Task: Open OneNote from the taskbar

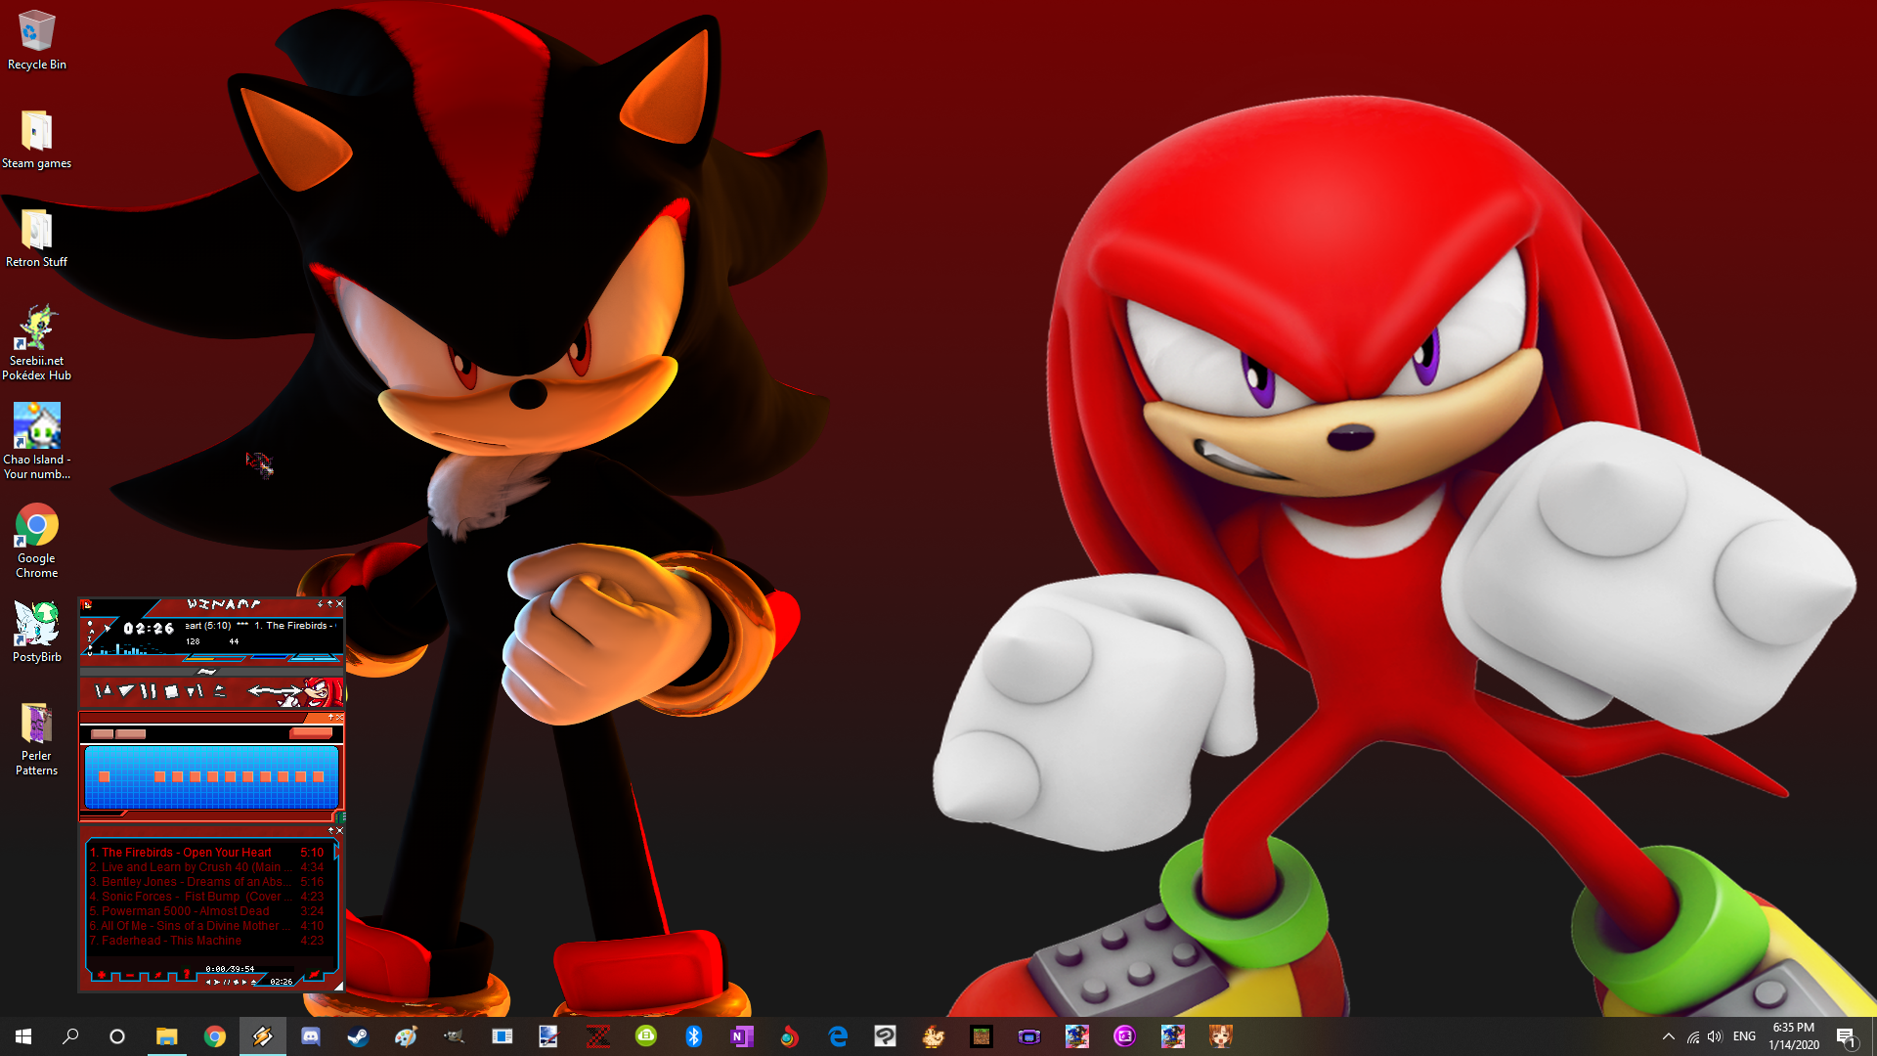Action: tap(741, 1036)
